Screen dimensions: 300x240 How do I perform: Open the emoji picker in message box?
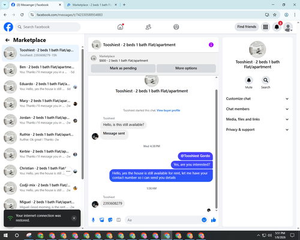tap(204, 220)
